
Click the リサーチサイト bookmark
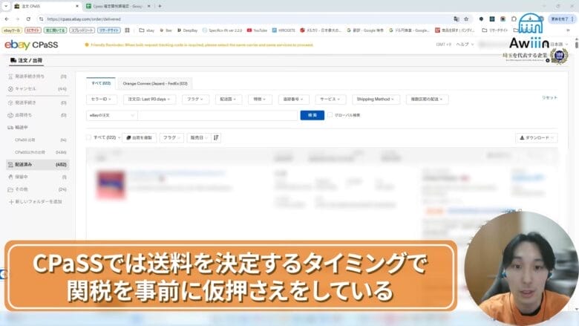[x=109, y=30]
